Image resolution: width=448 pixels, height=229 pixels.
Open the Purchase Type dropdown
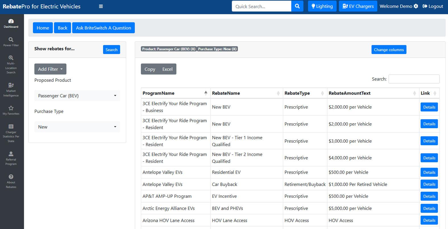click(x=77, y=127)
